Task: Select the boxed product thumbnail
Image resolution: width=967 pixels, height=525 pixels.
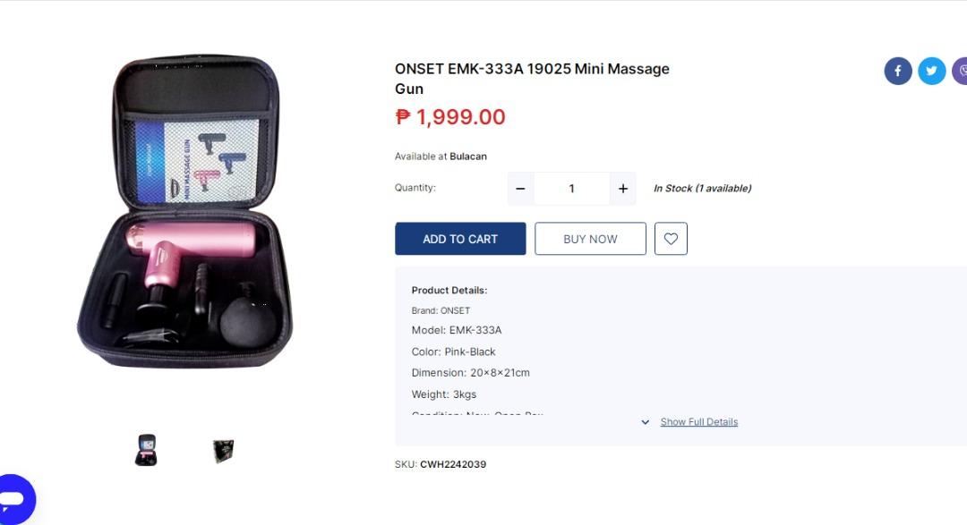Action: [x=223, y=451]
